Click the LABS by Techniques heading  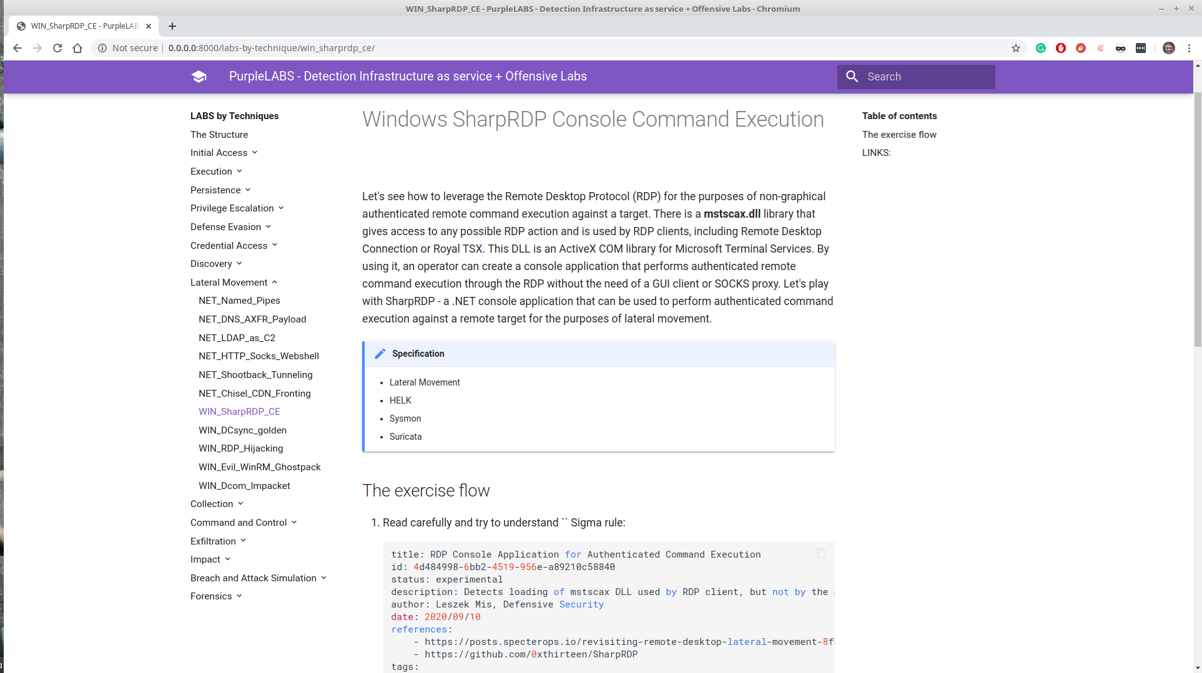click(234, 116)
